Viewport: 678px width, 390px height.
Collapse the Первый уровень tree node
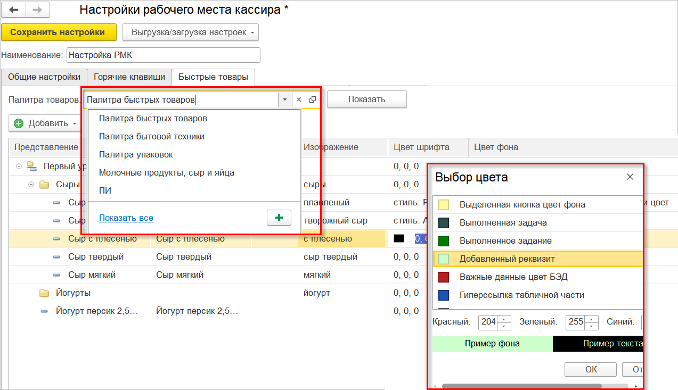coord(19,167)
